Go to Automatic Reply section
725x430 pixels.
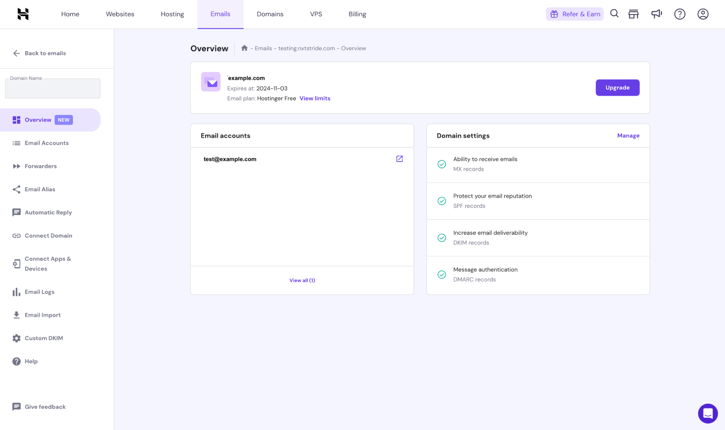(48, 212)
